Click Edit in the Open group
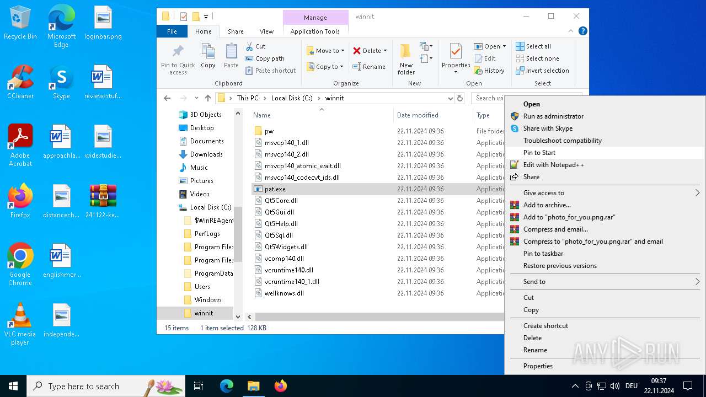 tap(484, 58)
